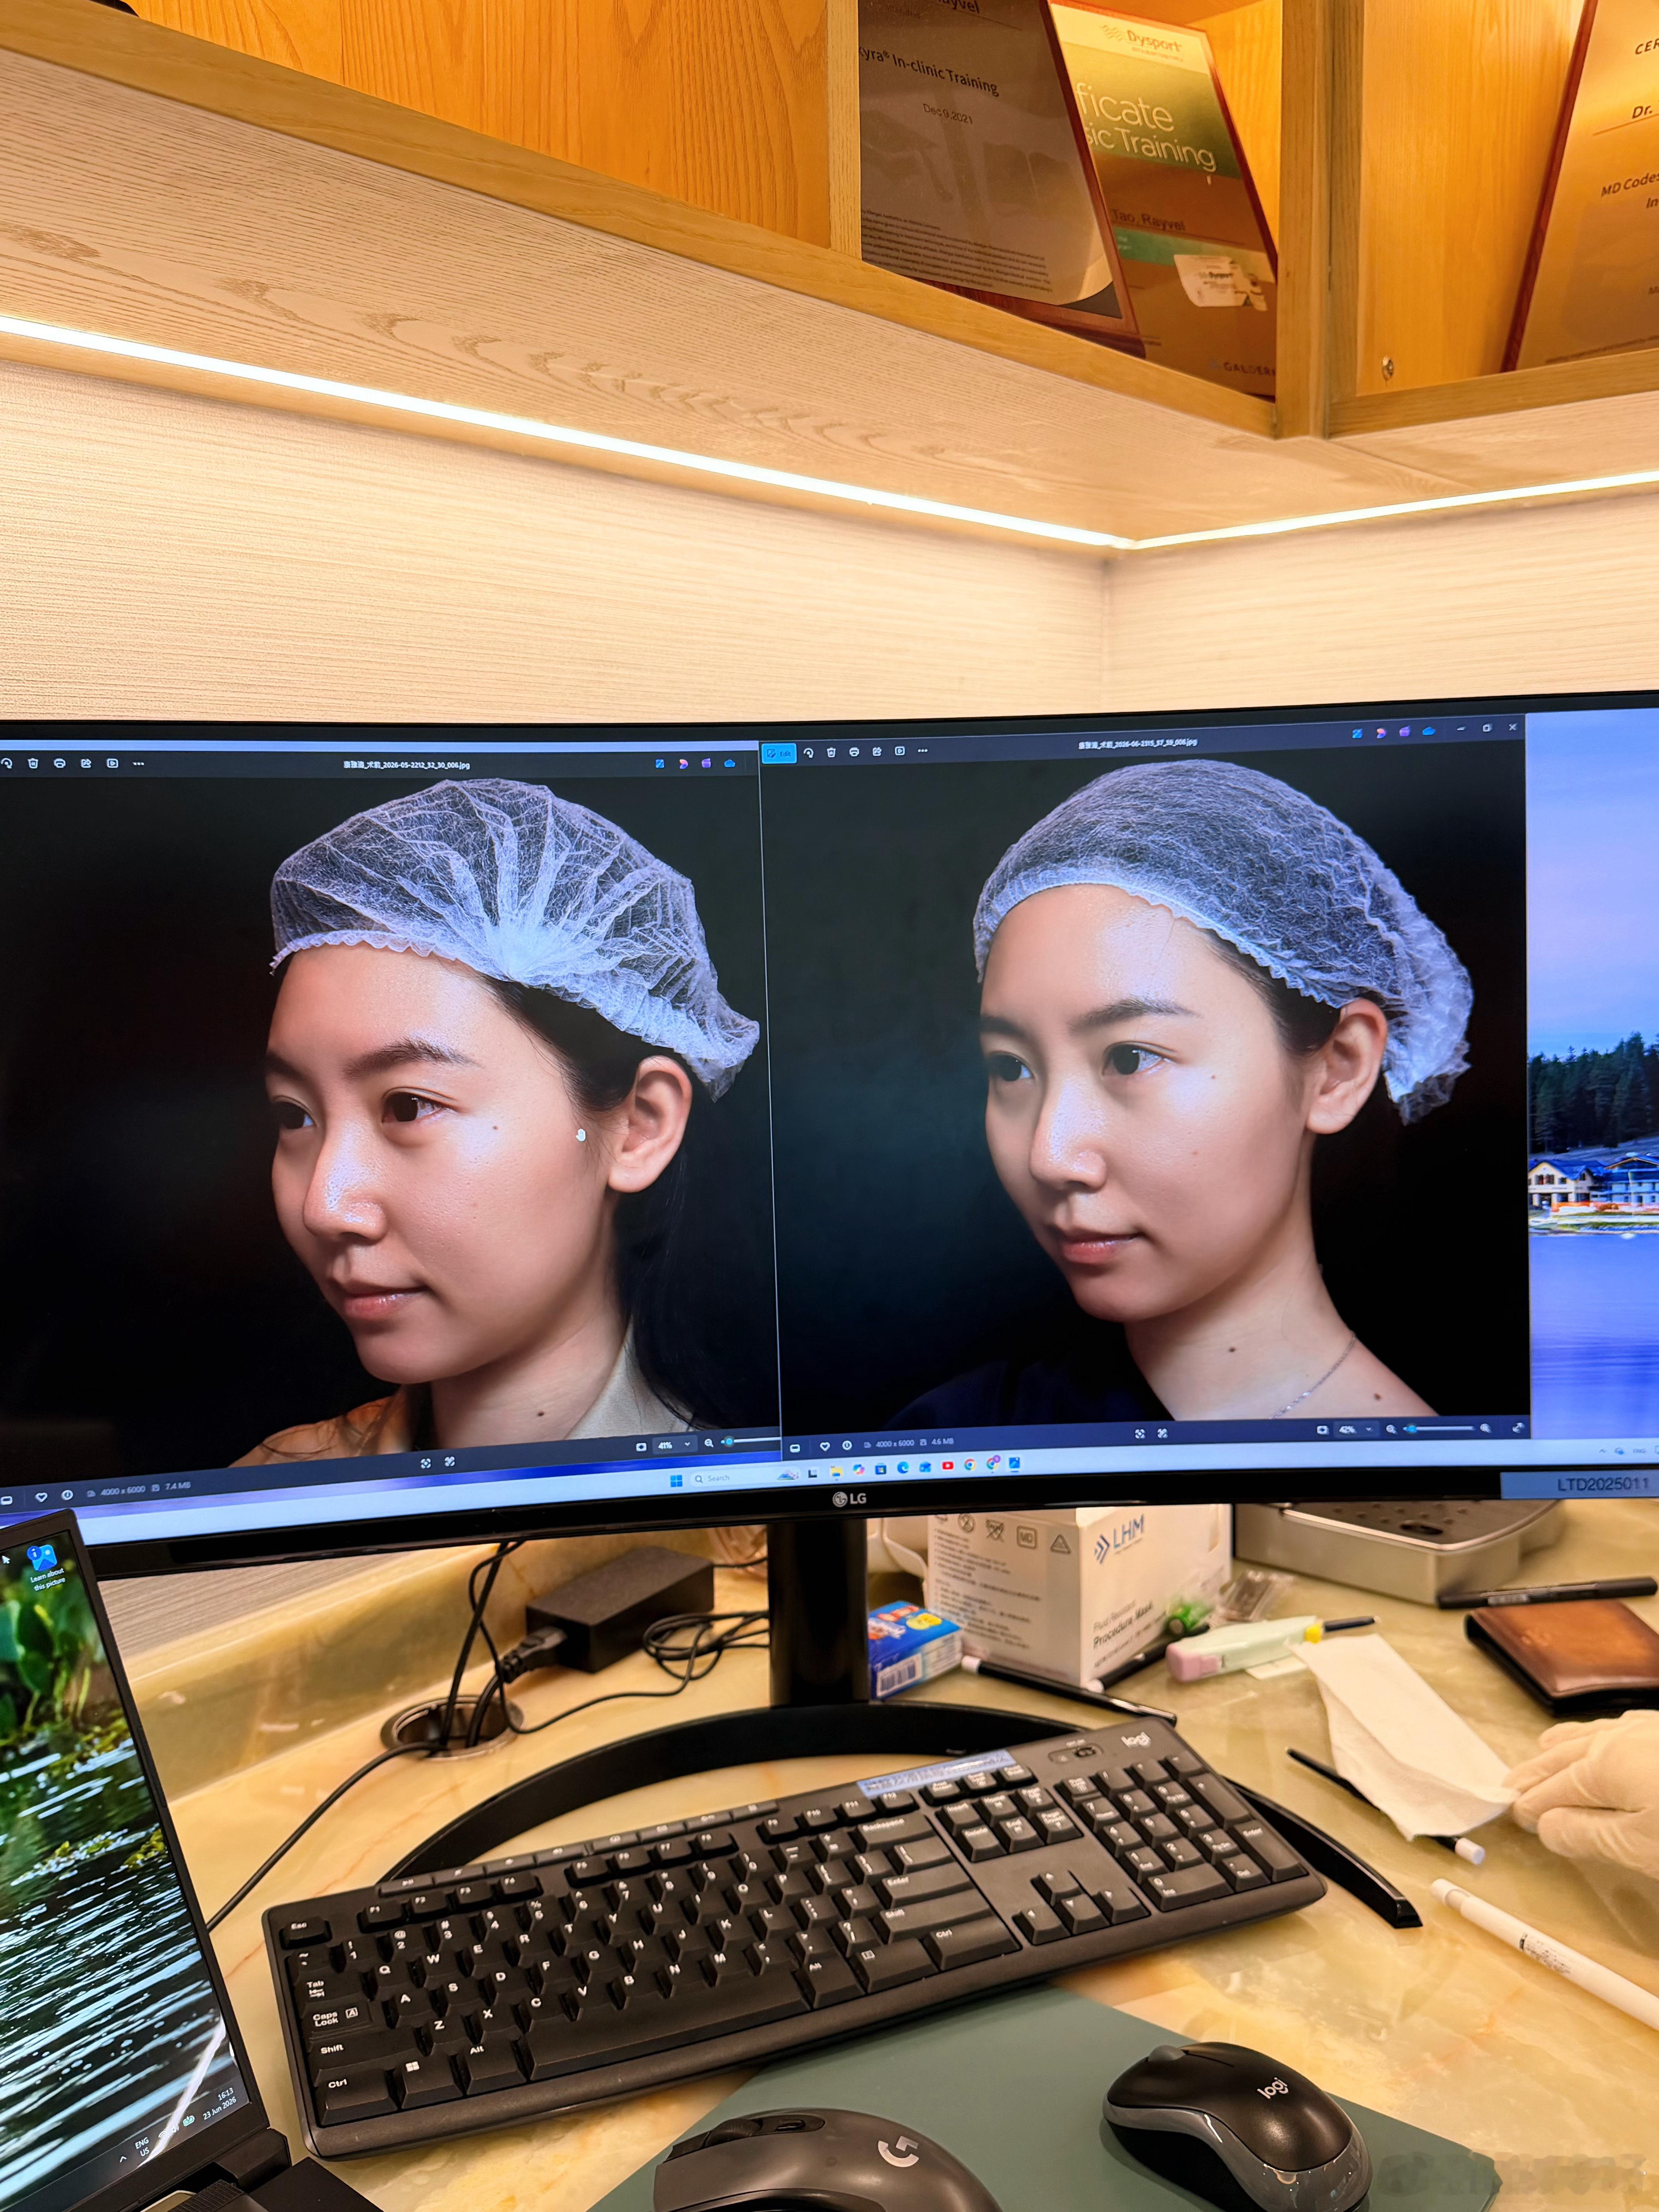Share the photo from the right Photos window
Screen dimensions: 1659x2212
(877, 751)
